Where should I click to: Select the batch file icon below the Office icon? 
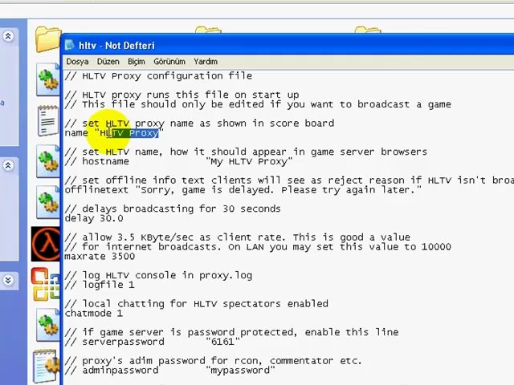click(x=48, y=325)
